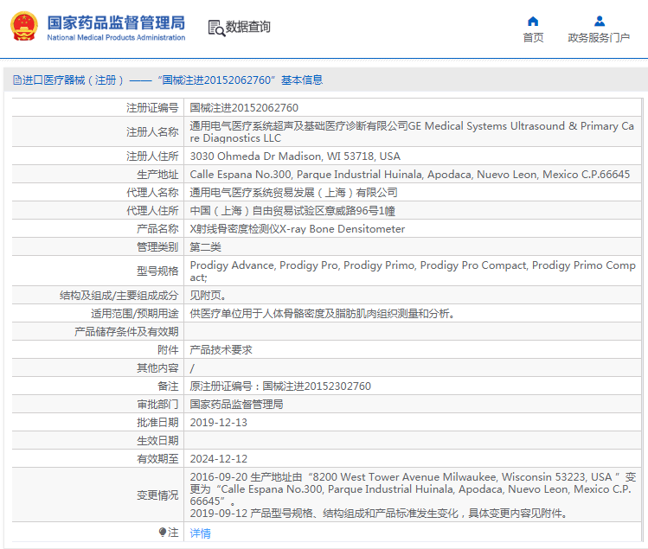This screenshot has width=648, height=549.
Task: Click the Prodigy Advance model list
Action: click(x=413, y=271)
